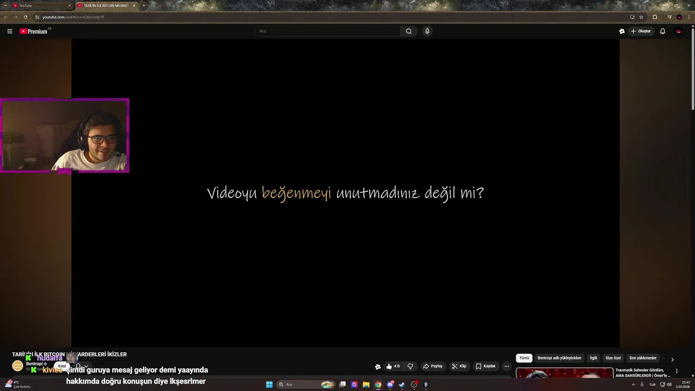Open Travmatik Sahneler Gördüm video title
The image size is (695, 391).
tap(643, 373)
